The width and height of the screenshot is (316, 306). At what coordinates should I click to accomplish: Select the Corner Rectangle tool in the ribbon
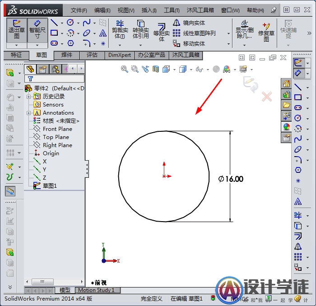coord(54,32)
